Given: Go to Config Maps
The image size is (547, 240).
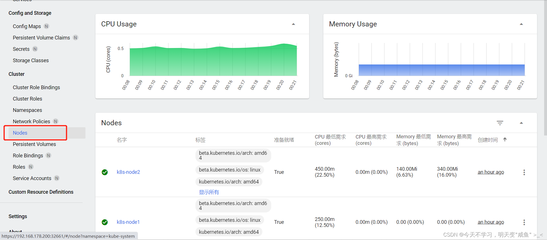Looking at the screenshot, I should (x=27, y=26).
